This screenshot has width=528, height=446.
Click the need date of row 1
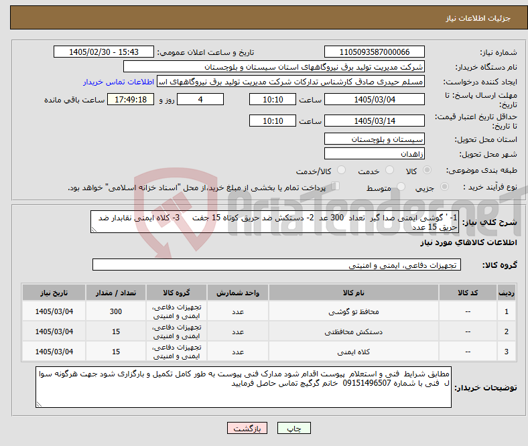click(54, 311)
